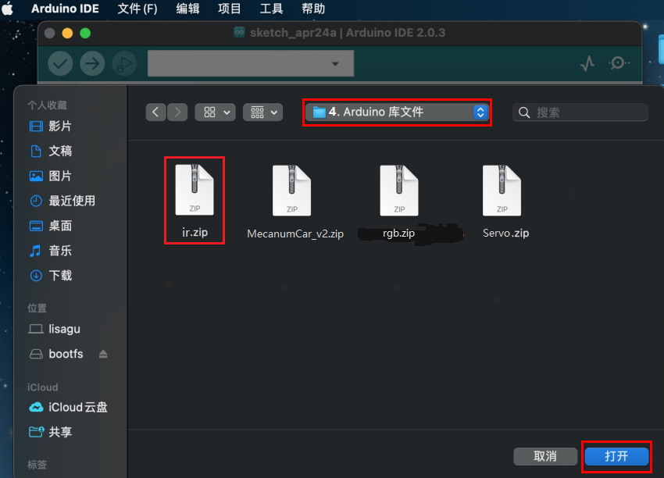This screenshot has height=478, width=664.
Task: Open the Serial Monitor magnifier icon
Action: coord(619,63)
